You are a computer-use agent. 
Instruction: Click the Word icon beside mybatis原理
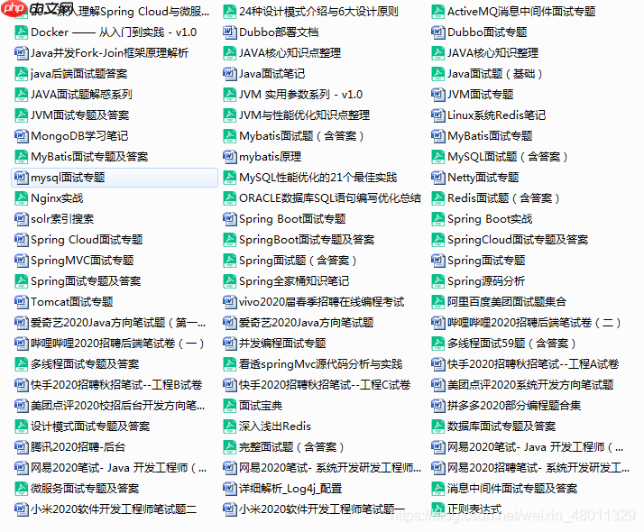(229, 156)
